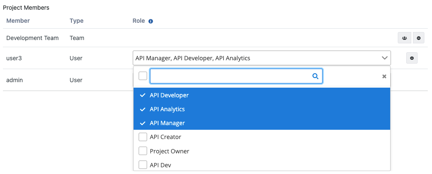Deselect the API Developer option

[x=169, y=95]
